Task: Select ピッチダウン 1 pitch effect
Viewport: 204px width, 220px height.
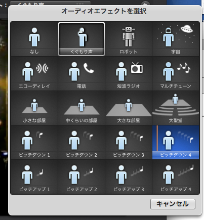Action: (x=34, y=143)
